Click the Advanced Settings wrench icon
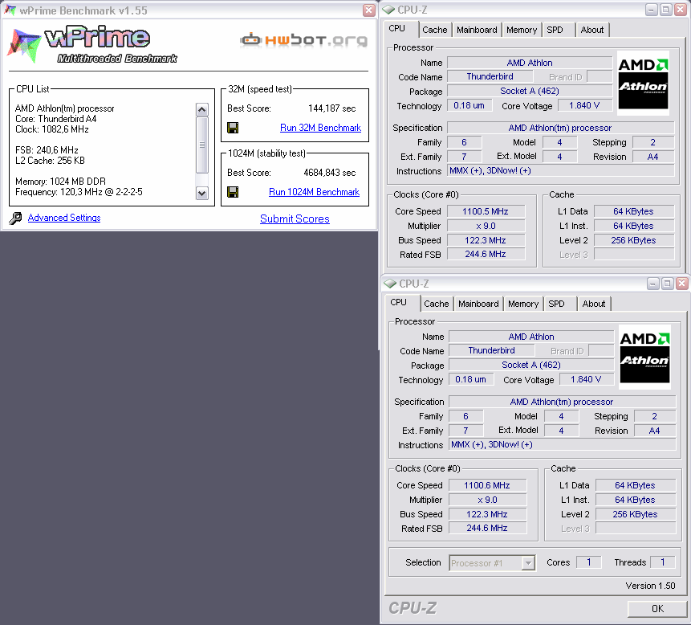This screenshot has width=691, height=625. tap(15, 218)
